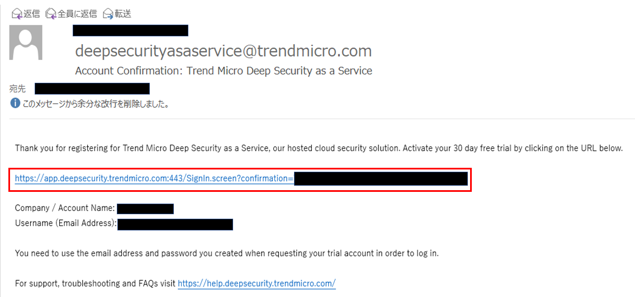The image size is (635, 297).
Task: Click the notice about removed extra line breaks
Action: 95,104
